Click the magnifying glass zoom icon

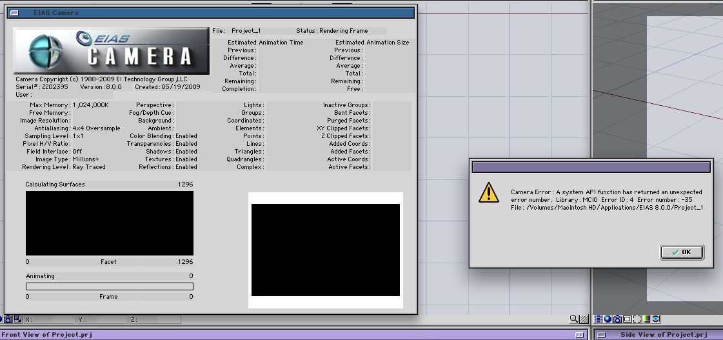click(573, 319)
